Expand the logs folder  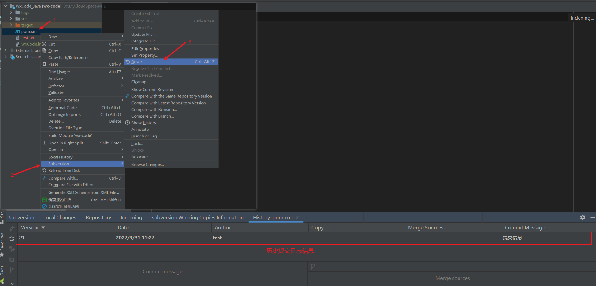(x=11, y=12)
